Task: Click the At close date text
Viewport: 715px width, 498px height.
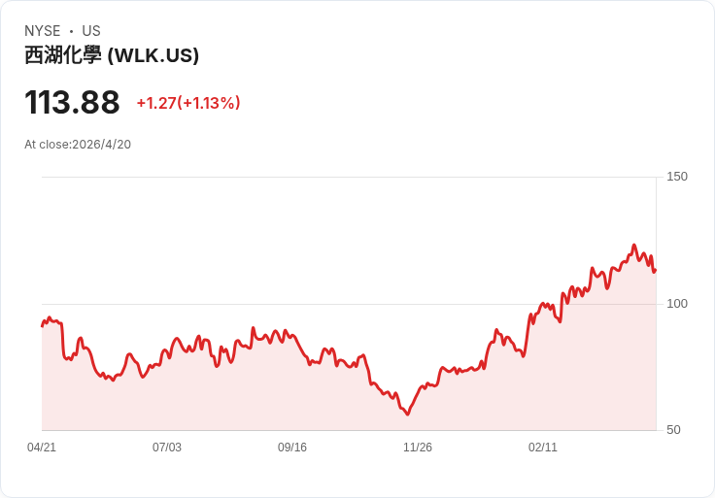Action: [x=78, y=145]
